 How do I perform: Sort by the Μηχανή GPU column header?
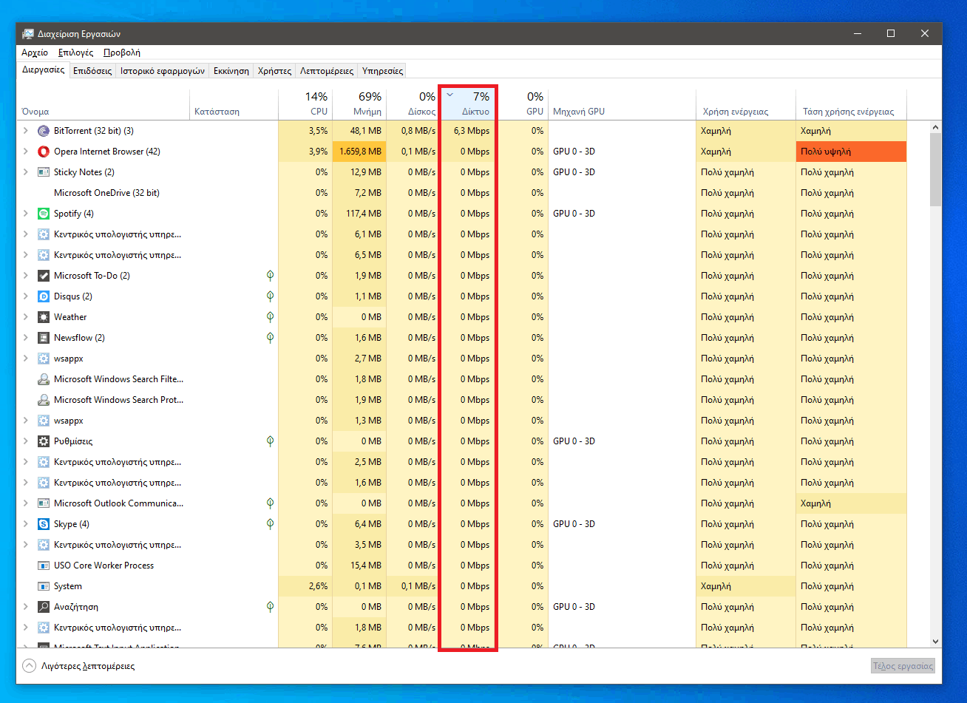(622, 104)
